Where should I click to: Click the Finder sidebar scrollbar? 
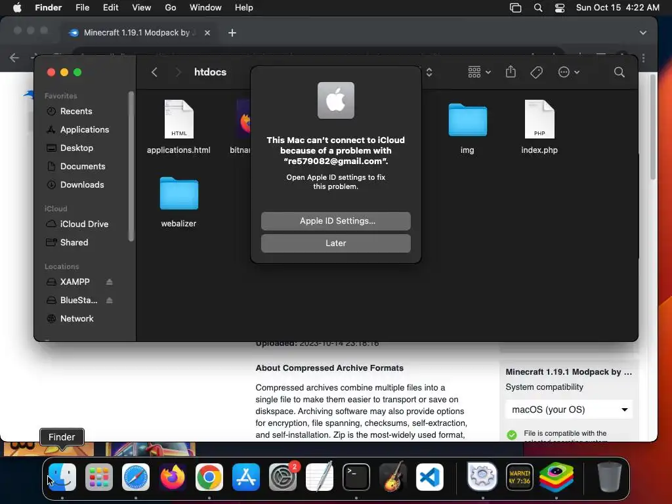click(131, 166)
